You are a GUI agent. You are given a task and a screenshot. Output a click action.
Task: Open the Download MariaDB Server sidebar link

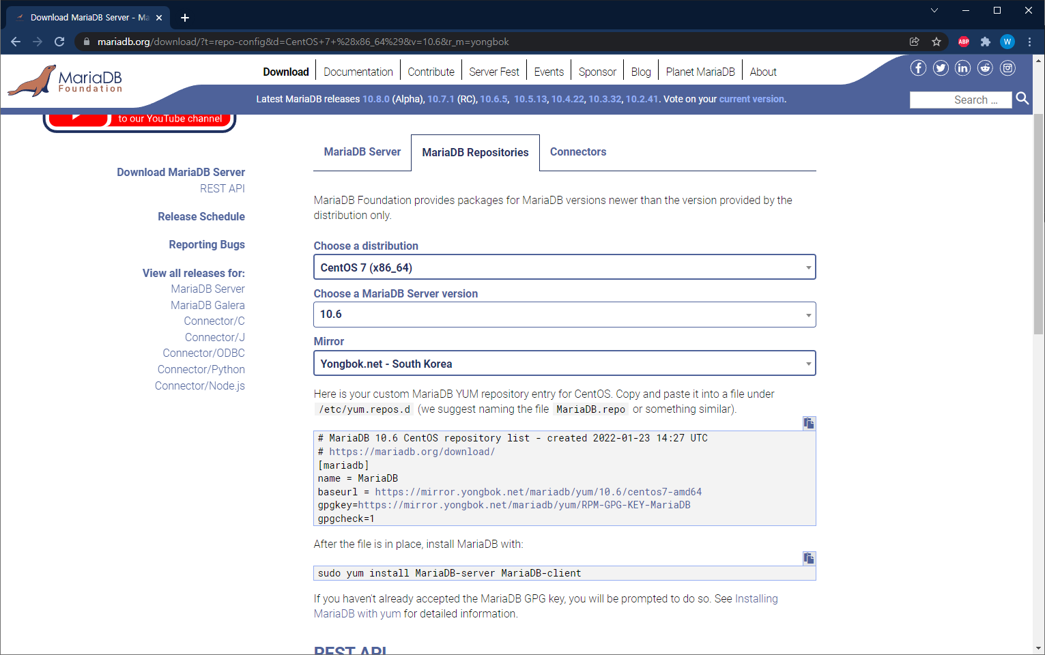(181, 173)
